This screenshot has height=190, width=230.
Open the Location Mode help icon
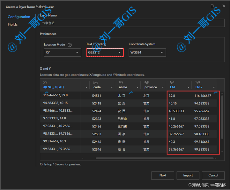[70, 45]
